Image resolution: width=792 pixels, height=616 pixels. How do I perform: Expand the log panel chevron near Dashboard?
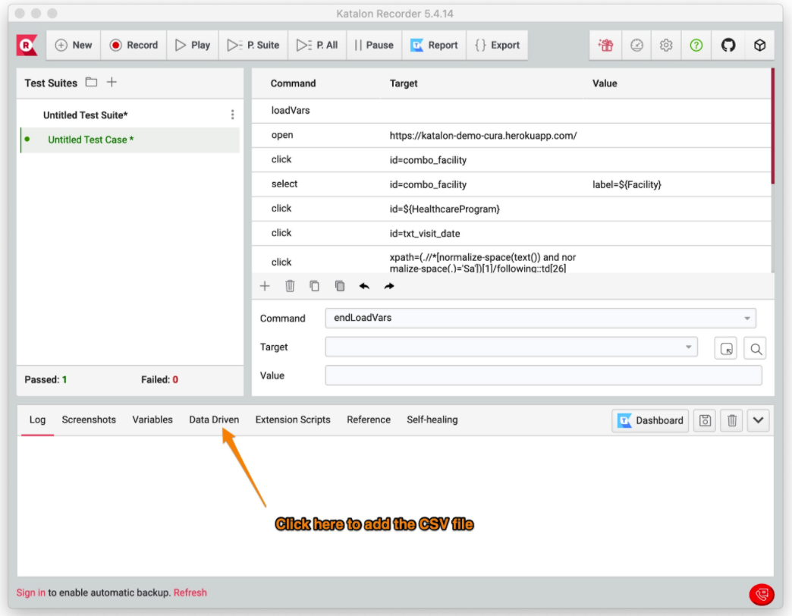click(x=758, y=420)
